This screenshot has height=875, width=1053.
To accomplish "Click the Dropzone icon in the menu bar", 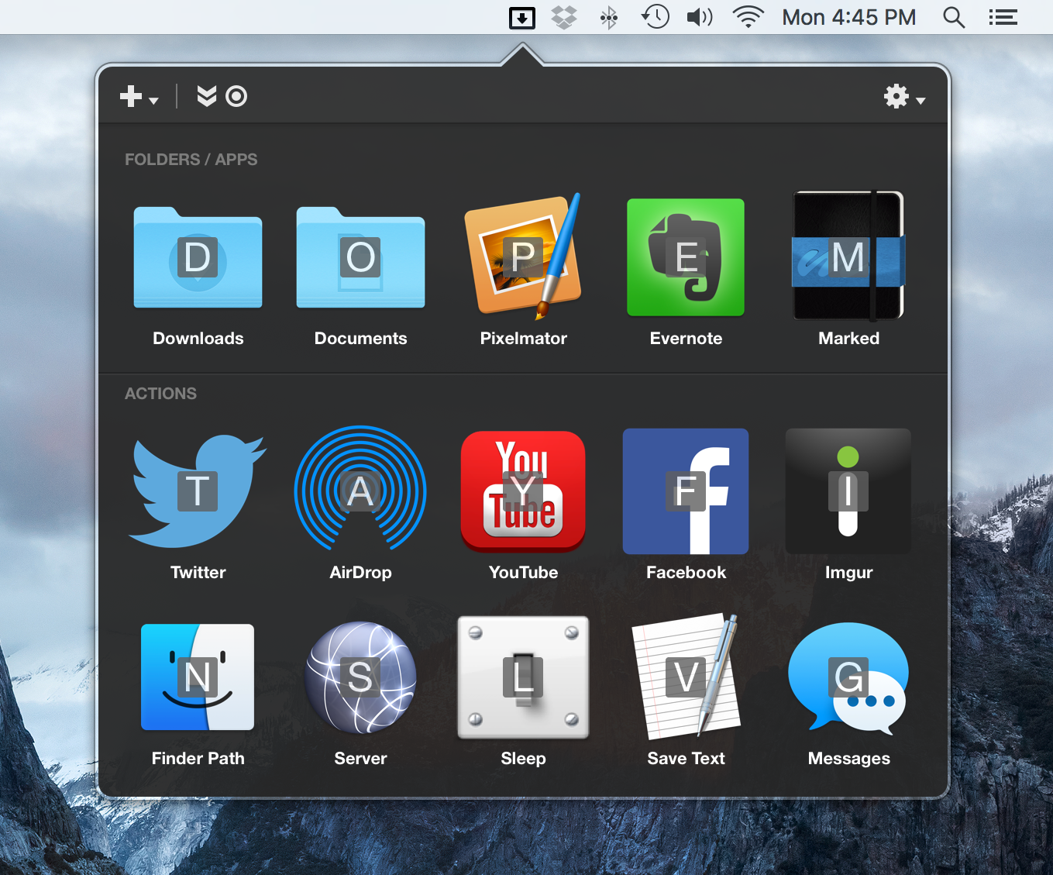I will point(522,17).
